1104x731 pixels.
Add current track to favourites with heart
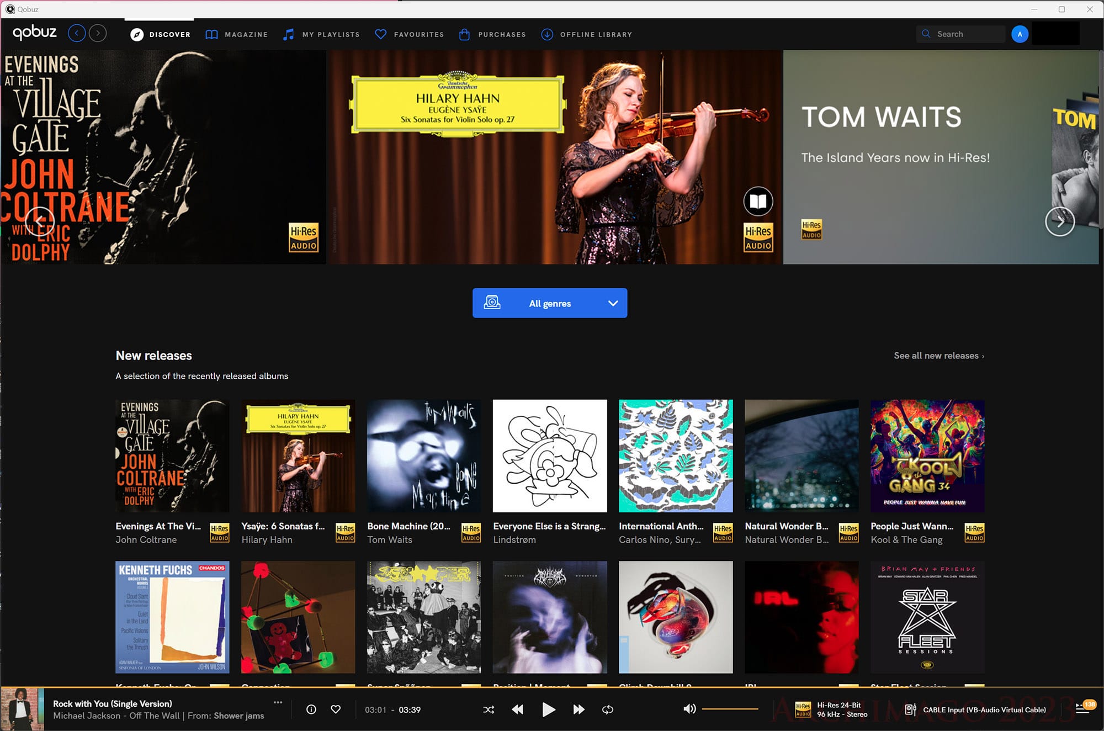point(336,709)
